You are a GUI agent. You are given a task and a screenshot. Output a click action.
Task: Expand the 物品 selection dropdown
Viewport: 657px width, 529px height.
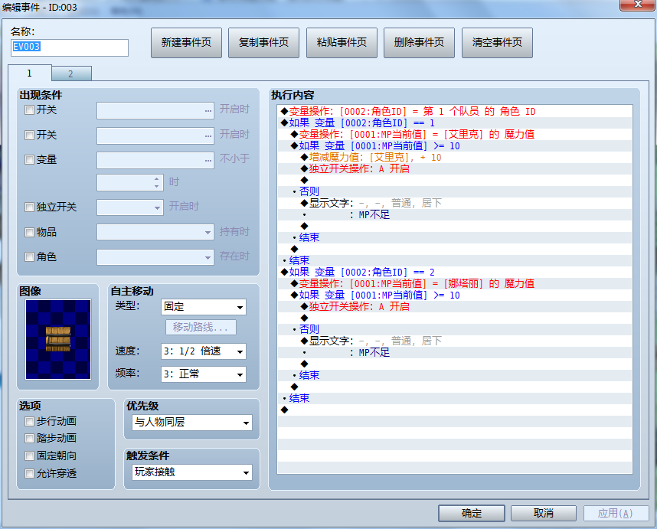(x=155, y=232)
